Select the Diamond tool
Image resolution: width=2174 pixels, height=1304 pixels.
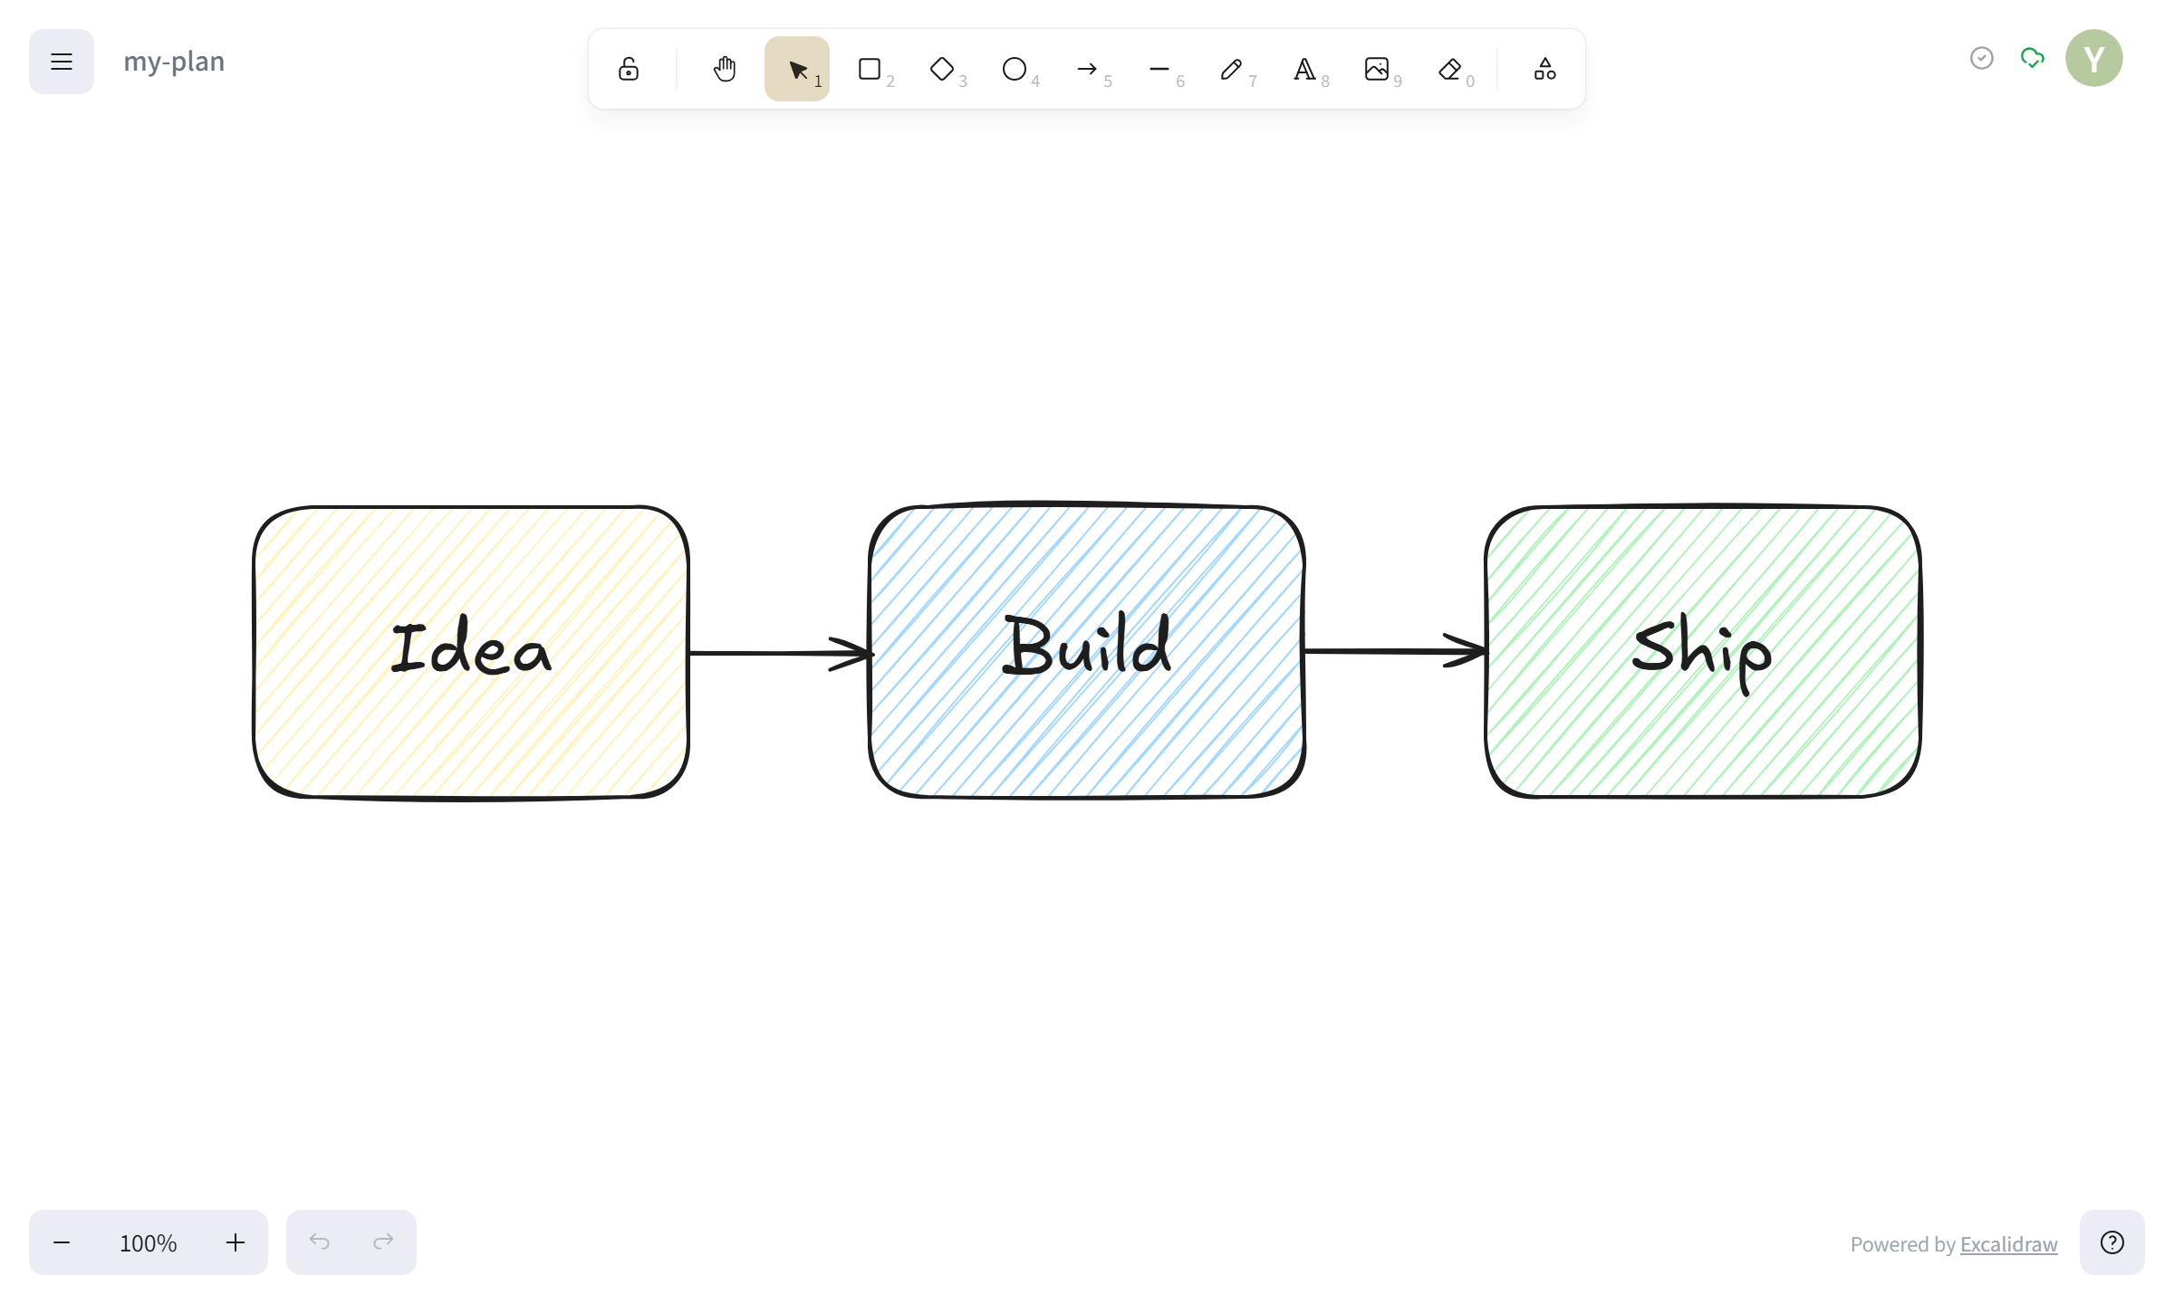(942, 68)
